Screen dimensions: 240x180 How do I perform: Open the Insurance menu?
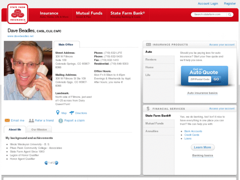pyautogui.click(x=54, y=15)
